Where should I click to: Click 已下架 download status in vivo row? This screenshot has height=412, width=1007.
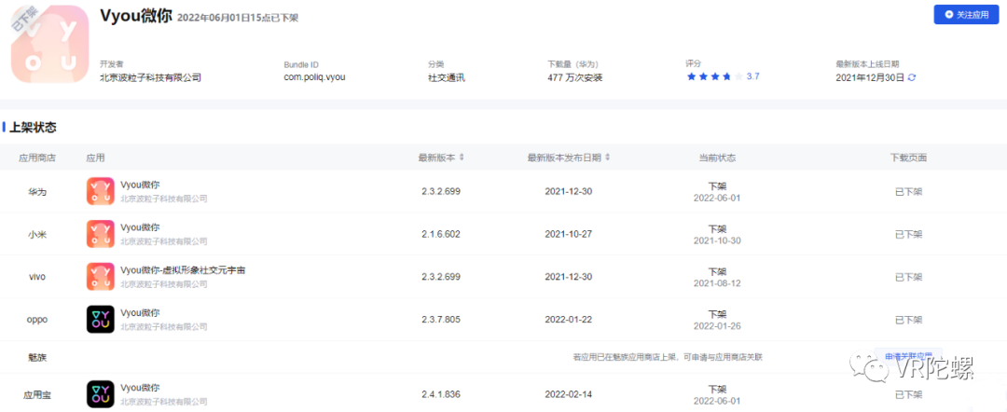[x=909, y=277]
